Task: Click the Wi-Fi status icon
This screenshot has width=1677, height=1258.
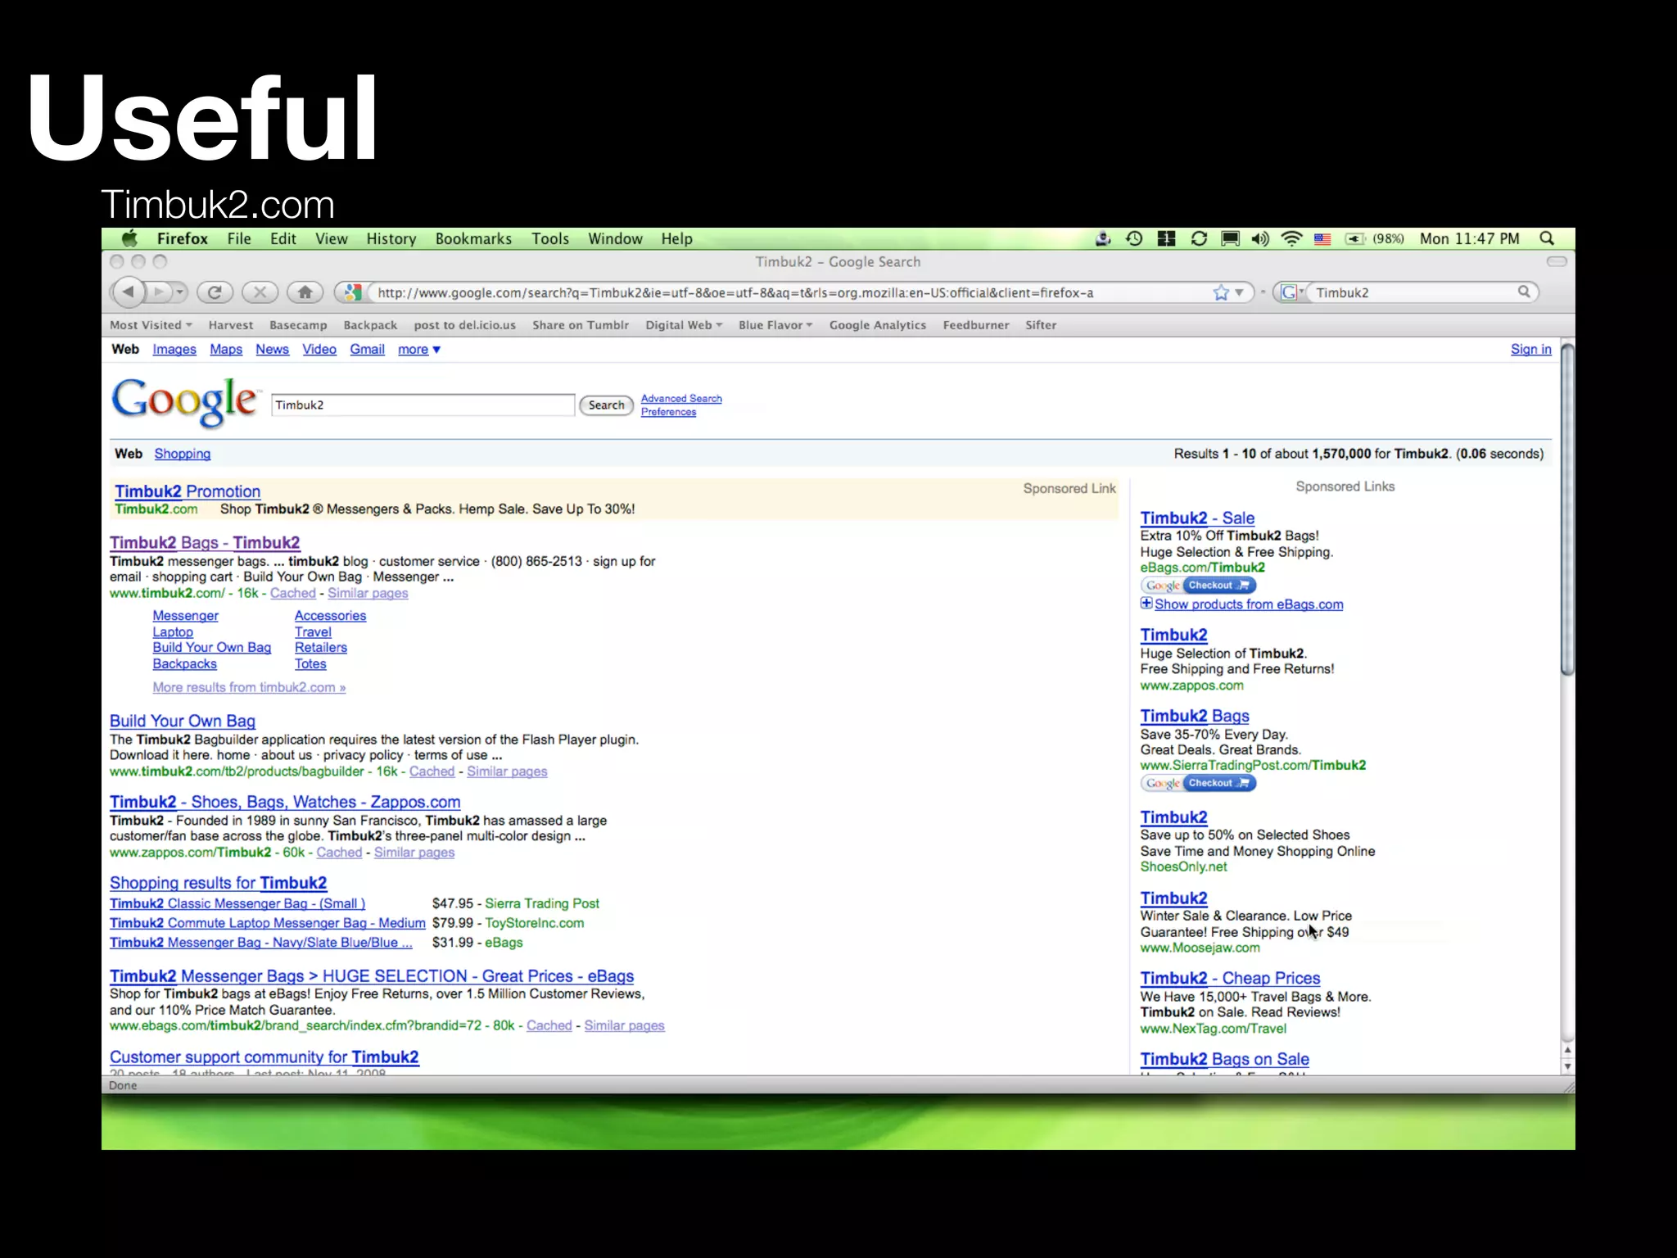Action: [x=1291, y=238]
